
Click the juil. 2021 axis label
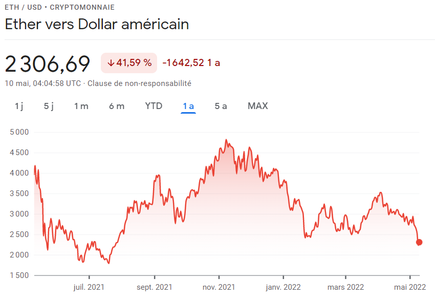point(89,287)
